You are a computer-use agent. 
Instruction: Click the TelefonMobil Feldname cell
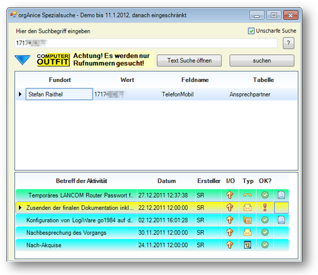coord(194,94)
